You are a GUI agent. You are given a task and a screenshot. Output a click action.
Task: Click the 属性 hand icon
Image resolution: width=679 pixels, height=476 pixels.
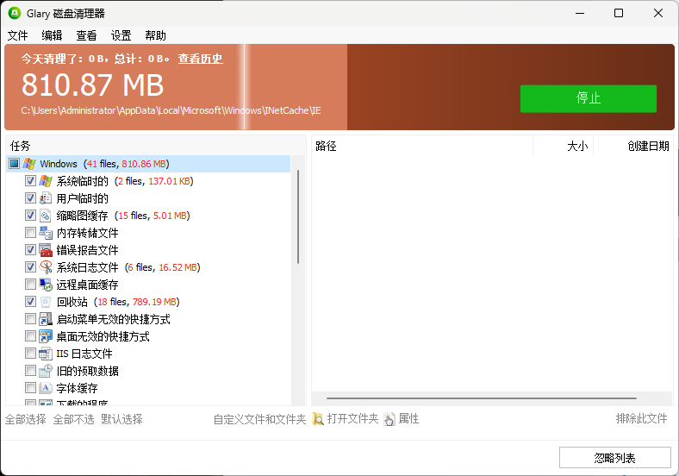pyautogui.click(x=389, y=419)
